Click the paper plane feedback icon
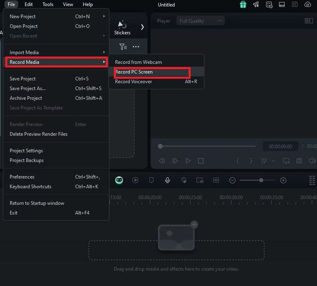Image resolution: width=317 pixels, height=286 pixels. [x=256, y=4]
